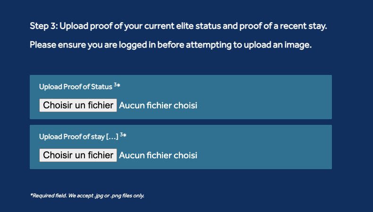Click footnote superscript 3 beside Proof of stay
The width and height of the screenshot is (373, 212).
(x=121, y=135)
